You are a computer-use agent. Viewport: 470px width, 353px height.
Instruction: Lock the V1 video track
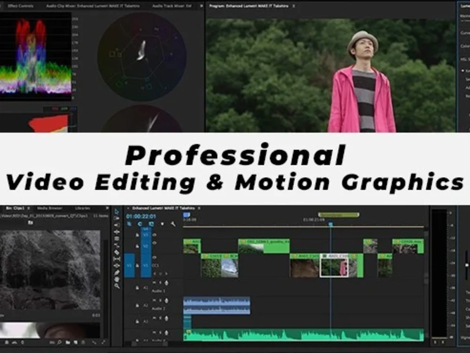point(137,265)
